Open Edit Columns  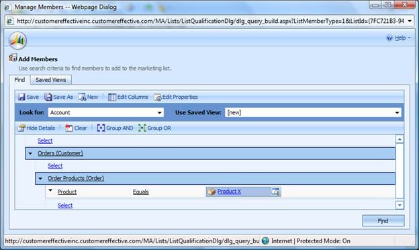tap(128, 97)
